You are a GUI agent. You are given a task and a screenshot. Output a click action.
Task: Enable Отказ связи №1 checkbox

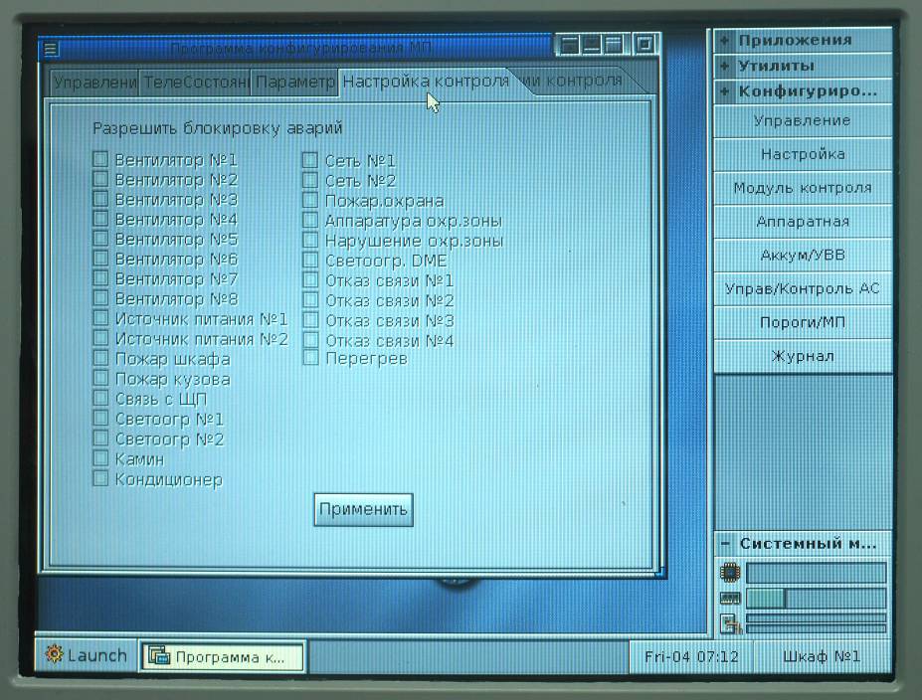(x=310, y=279)
